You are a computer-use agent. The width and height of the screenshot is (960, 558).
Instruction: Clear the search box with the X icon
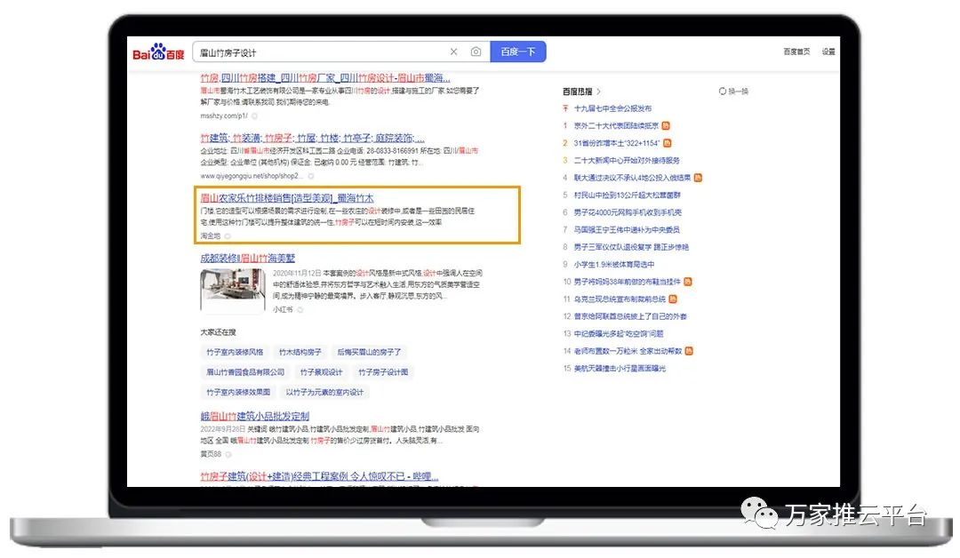pos(453,52)
